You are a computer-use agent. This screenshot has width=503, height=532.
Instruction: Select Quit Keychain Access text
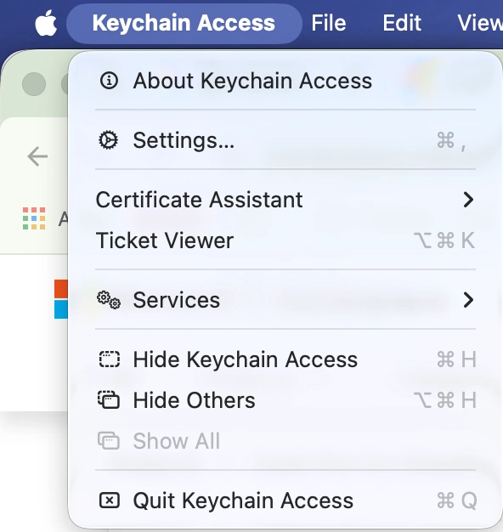click(243, 501)
